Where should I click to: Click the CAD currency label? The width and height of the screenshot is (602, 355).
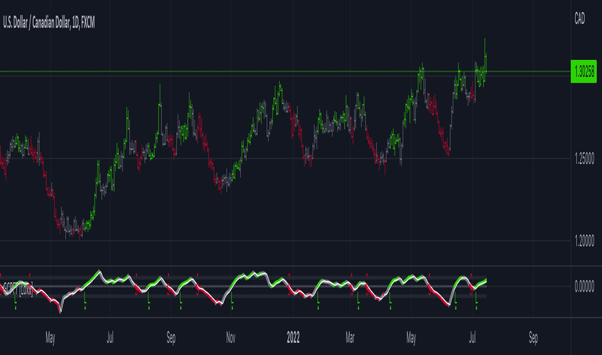579,19
